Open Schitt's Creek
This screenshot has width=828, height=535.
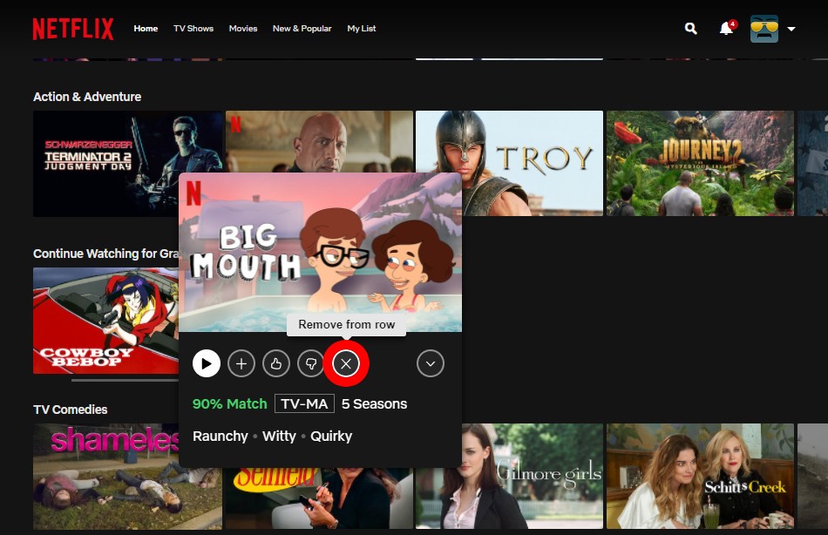700,476
